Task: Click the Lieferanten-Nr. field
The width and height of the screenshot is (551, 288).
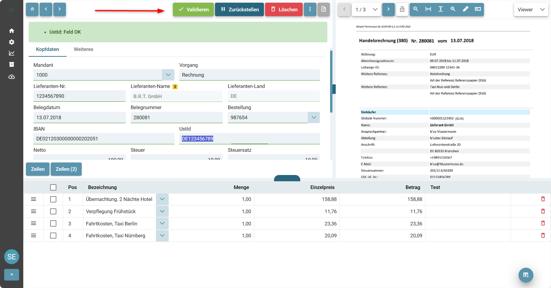Action: pos(79,96)
